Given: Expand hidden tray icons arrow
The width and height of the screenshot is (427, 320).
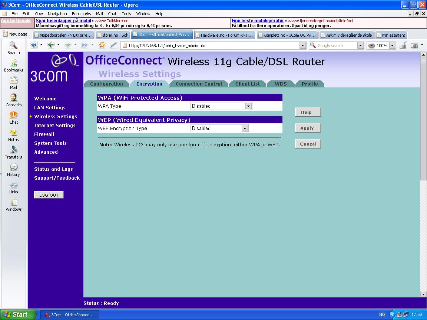Looking at the screenshot, I should tap(393, 314).
